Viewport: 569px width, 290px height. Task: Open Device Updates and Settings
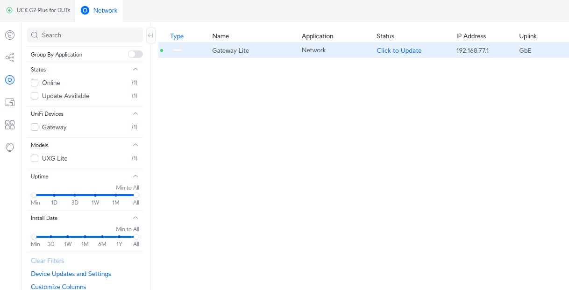coord(71,274)
